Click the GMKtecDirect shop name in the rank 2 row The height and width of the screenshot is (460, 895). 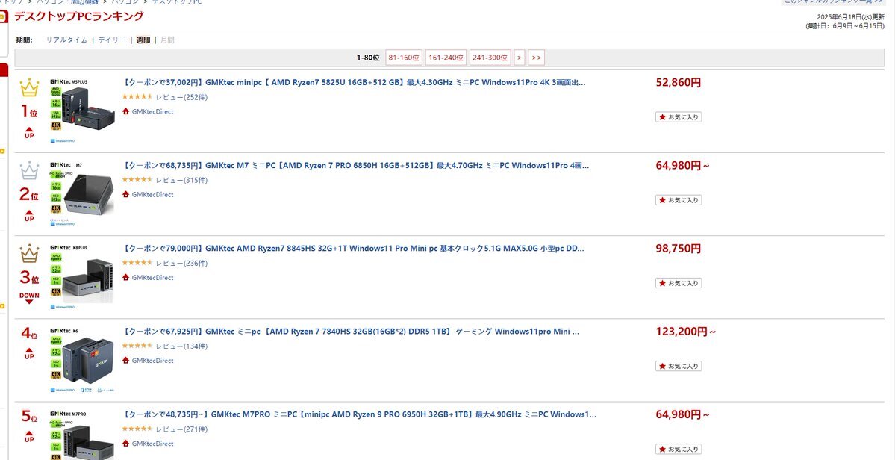152,195
